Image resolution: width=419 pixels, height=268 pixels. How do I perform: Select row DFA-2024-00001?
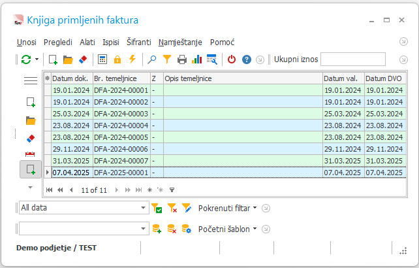click(225, 90)
